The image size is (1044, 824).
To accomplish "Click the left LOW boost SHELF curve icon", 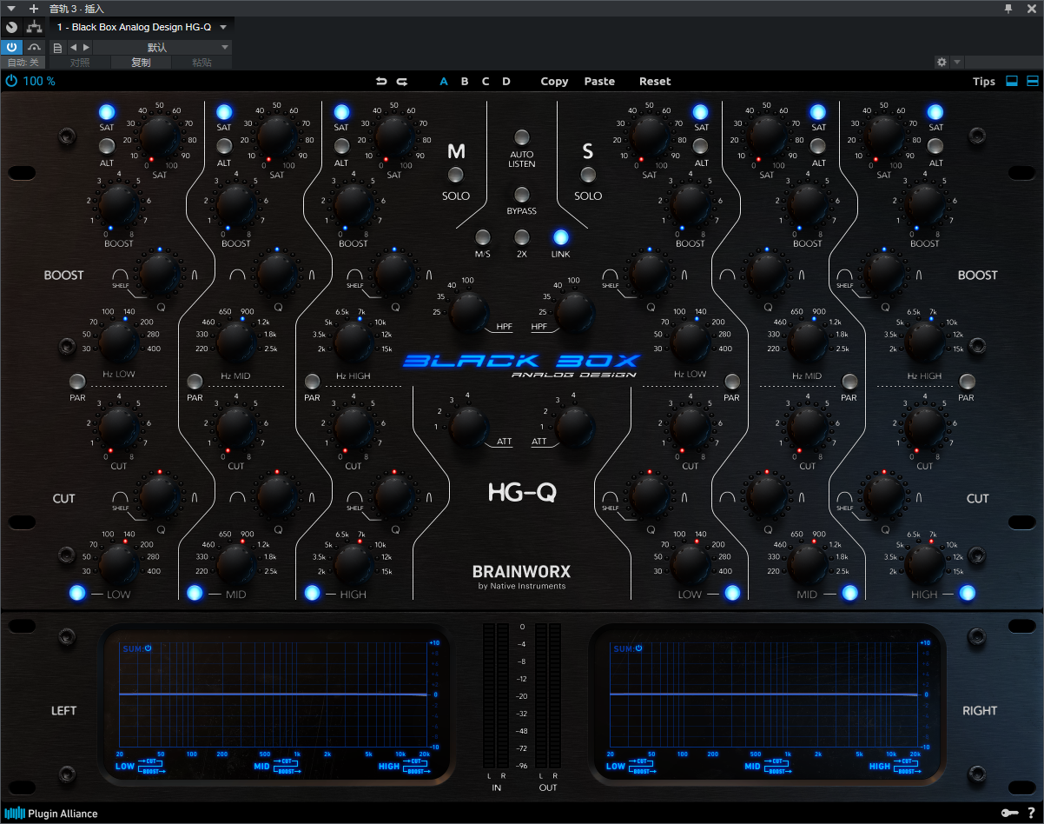I will pos(120,276).
